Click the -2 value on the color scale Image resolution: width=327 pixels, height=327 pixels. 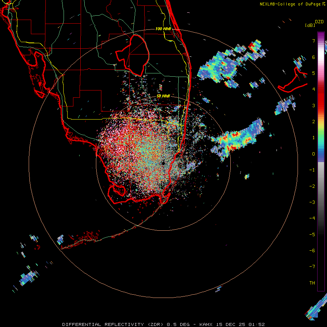(x=312, y=186)
